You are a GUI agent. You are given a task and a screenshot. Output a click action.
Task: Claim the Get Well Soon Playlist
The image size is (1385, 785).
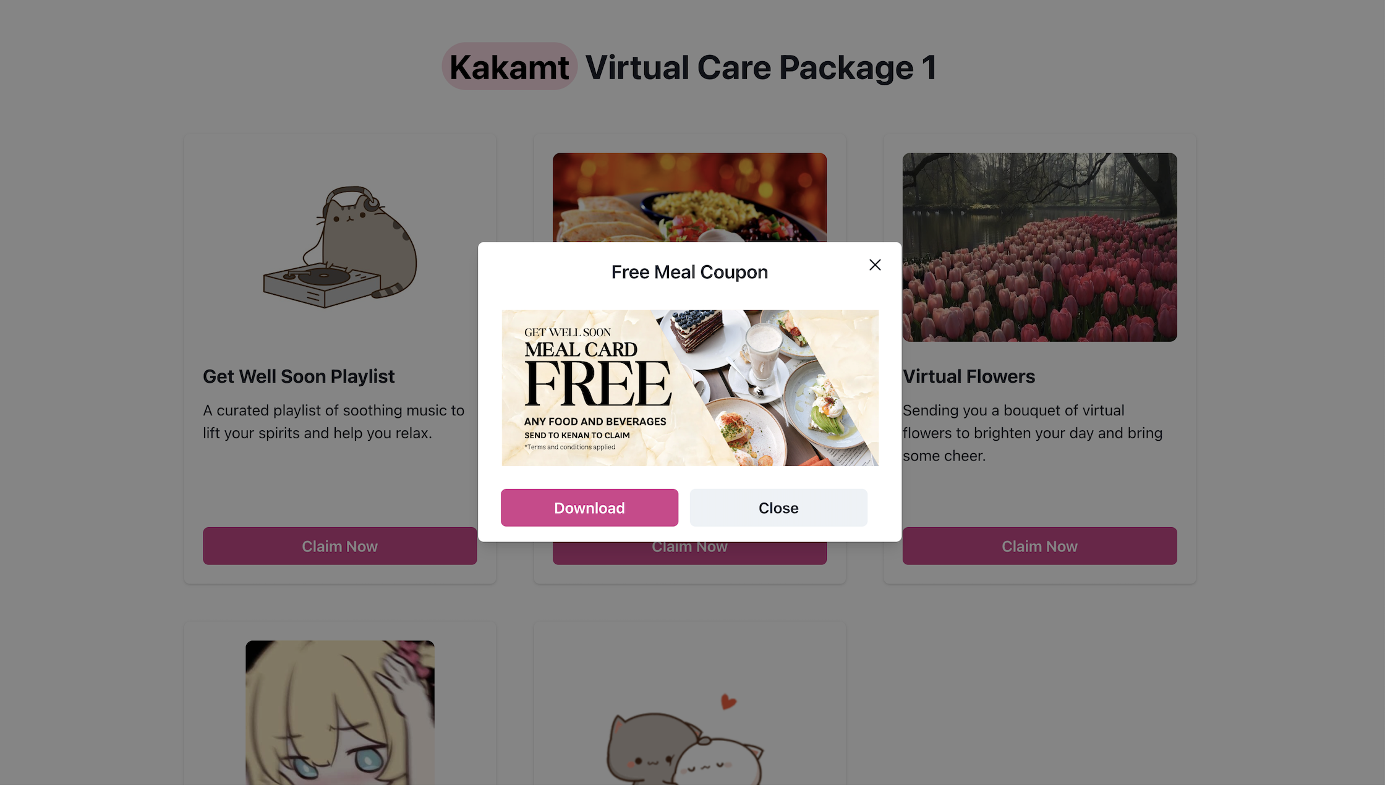339,546
